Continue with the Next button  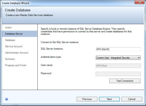(109, 99)
